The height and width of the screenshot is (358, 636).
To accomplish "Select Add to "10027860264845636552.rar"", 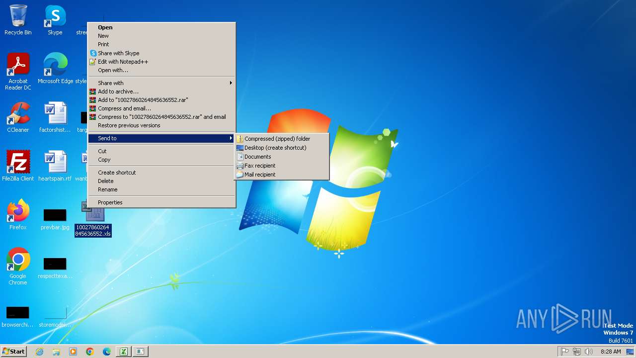I will (x=161, y=100).
